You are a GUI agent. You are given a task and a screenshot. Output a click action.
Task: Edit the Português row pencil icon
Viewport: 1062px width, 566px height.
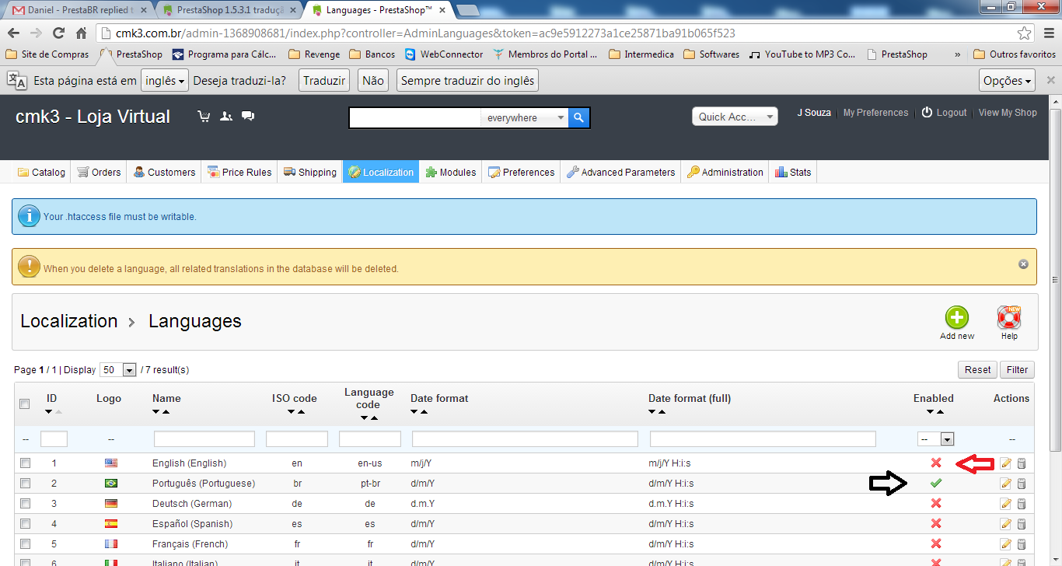point(1006,484)
